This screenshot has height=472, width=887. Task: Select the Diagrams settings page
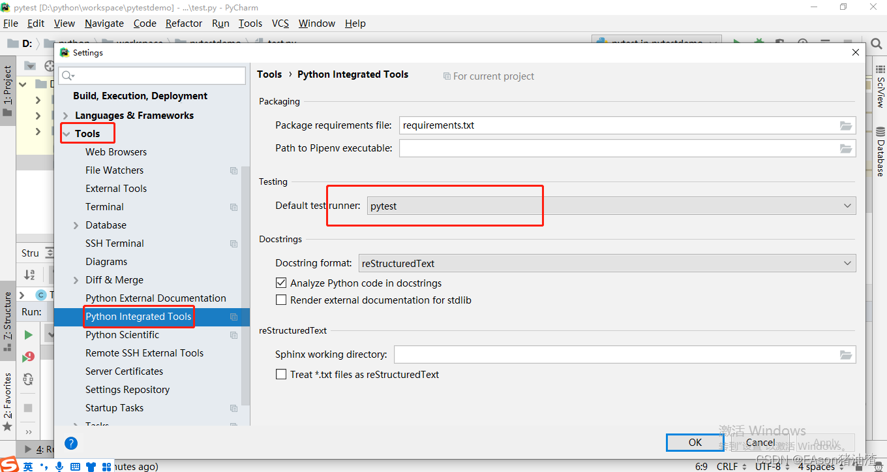[106, 262]
